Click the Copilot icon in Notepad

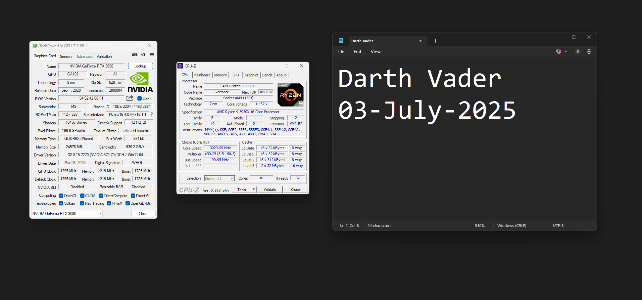click(x=559, y=51)
